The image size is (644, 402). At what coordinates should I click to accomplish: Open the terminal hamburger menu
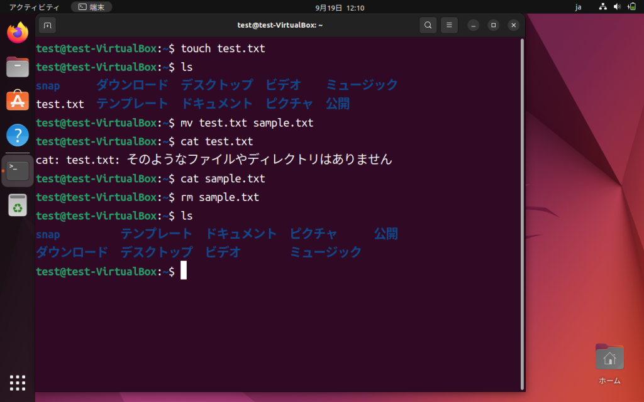[x=449, y=25]
